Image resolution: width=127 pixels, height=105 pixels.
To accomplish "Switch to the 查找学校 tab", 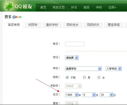I will tap(52, 25).
